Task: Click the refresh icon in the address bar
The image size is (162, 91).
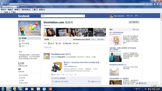Action: (149, 4)
